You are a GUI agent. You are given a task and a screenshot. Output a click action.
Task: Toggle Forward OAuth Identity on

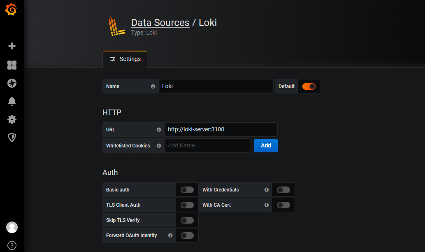tap(187, 236)
